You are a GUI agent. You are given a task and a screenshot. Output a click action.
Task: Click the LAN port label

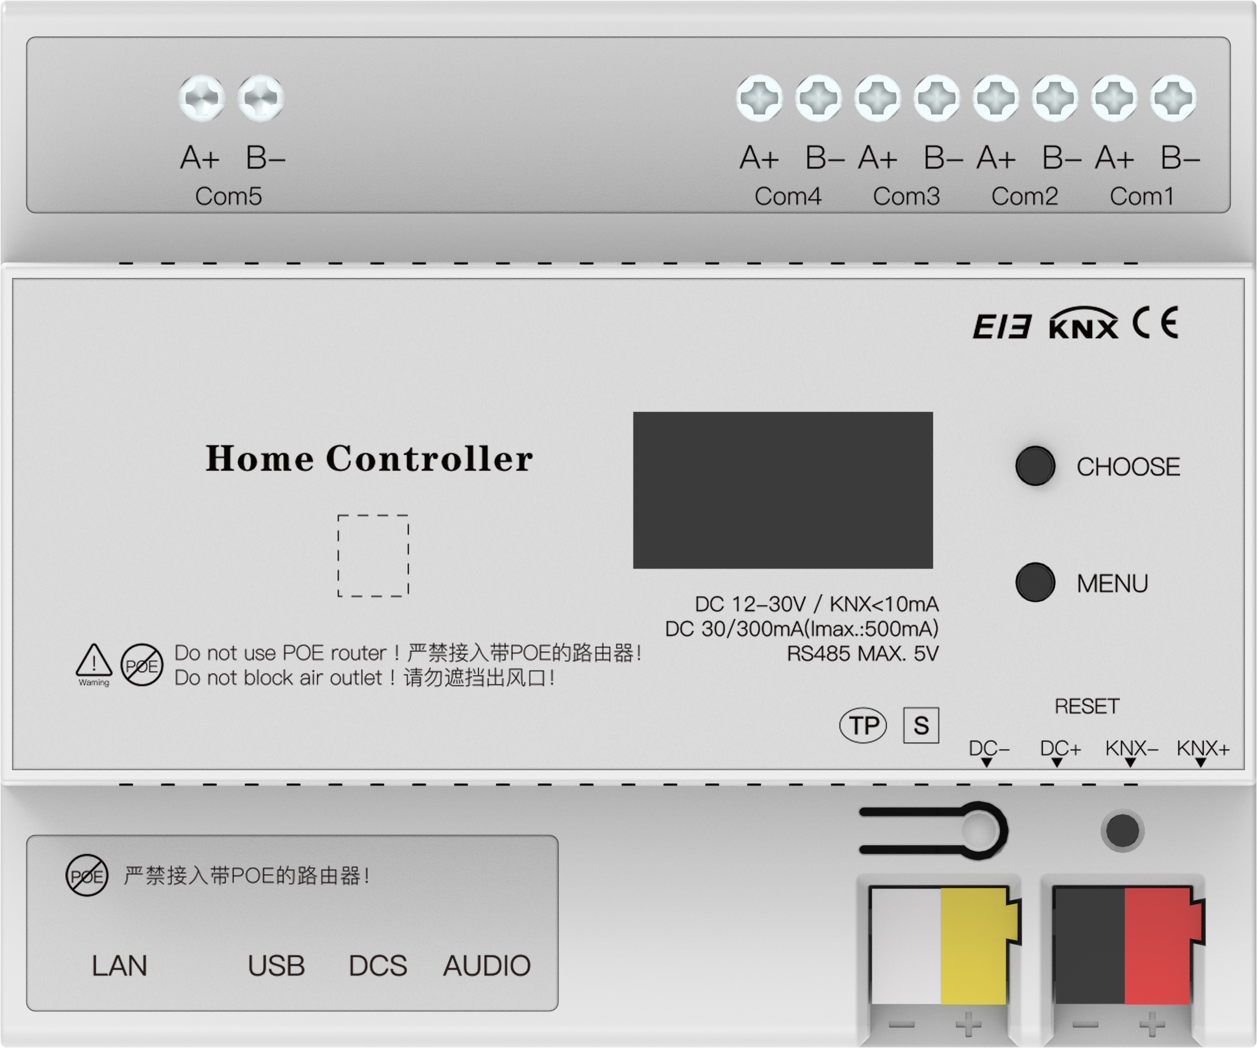[119, 966]
